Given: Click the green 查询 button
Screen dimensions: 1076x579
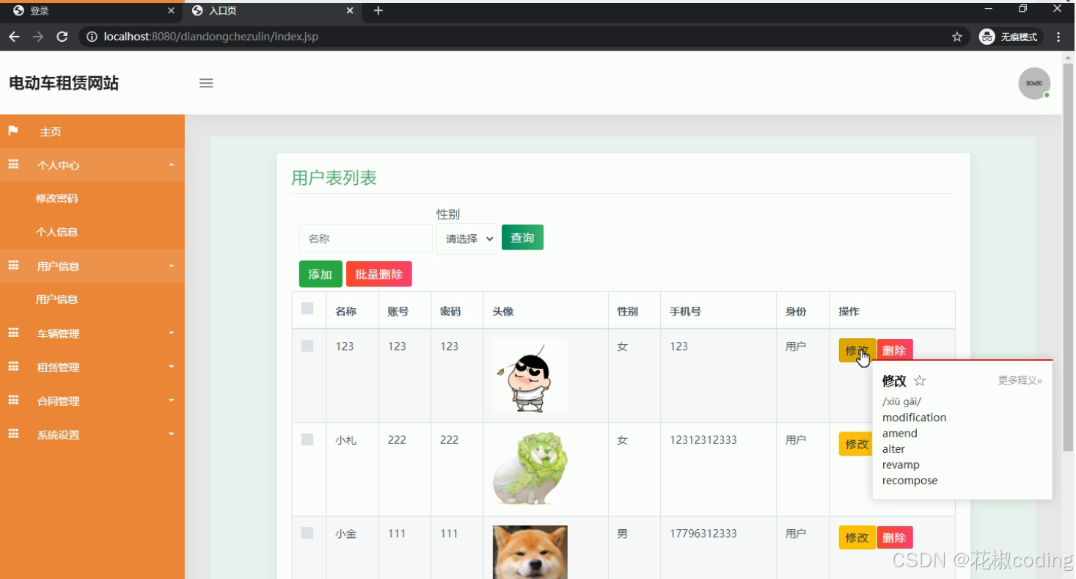Looking at the screenshot, I should pyautogui.click(x=521, y=237).
